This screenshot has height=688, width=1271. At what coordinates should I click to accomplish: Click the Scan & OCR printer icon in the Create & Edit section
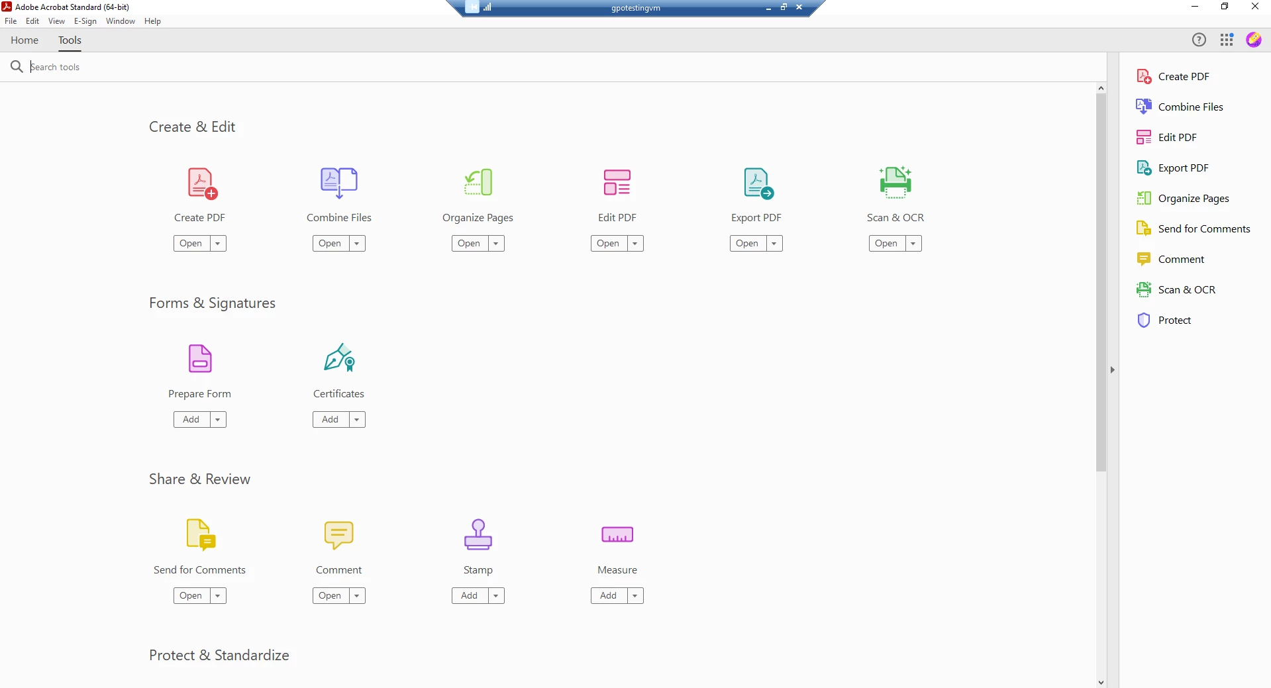click(x=895, y=182)
